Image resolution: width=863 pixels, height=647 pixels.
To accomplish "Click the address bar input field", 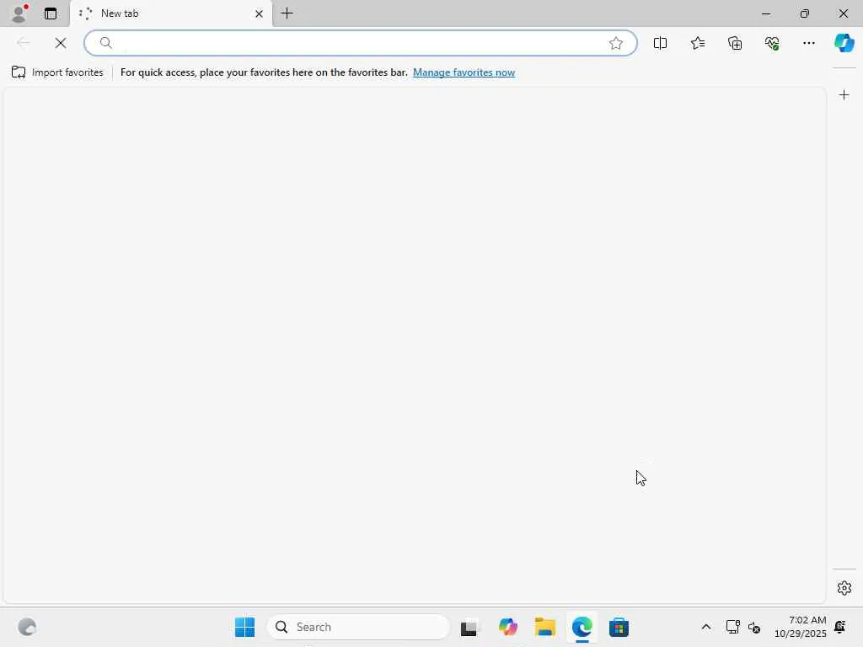I will (x=361, y=43).
